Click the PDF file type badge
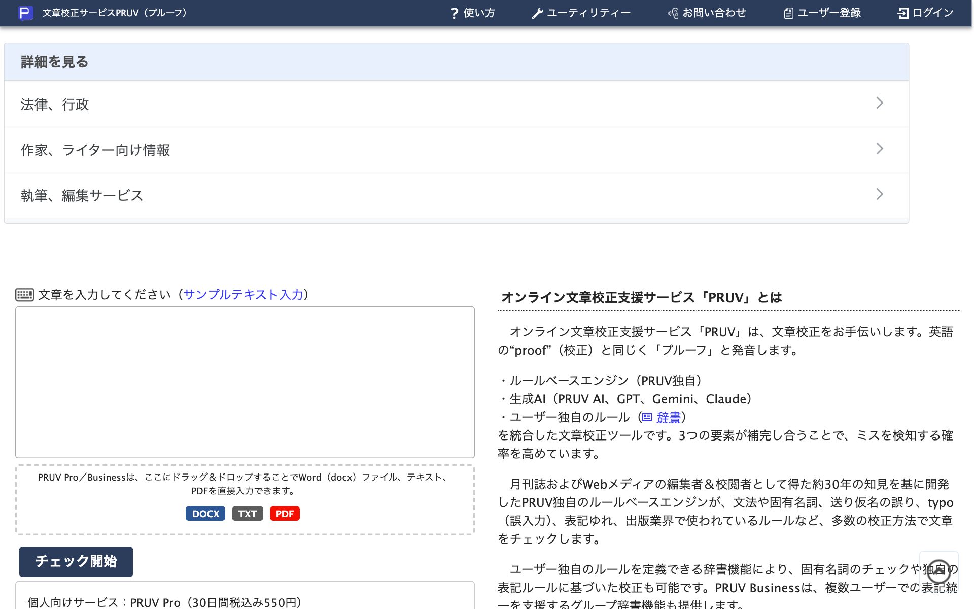Image resolution: width=974 pixels, height=609 pixels. [x=285, y=514]
